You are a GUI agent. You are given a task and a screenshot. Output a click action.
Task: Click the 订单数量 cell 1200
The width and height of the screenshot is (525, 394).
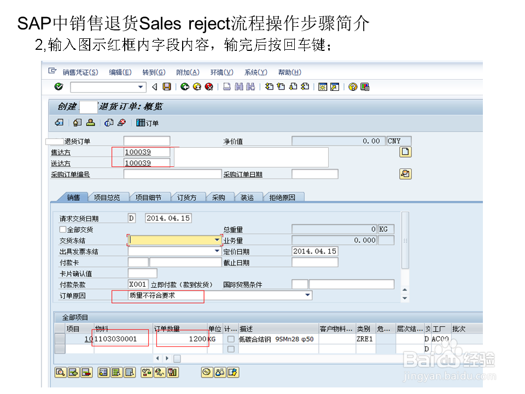pos(180,339)
